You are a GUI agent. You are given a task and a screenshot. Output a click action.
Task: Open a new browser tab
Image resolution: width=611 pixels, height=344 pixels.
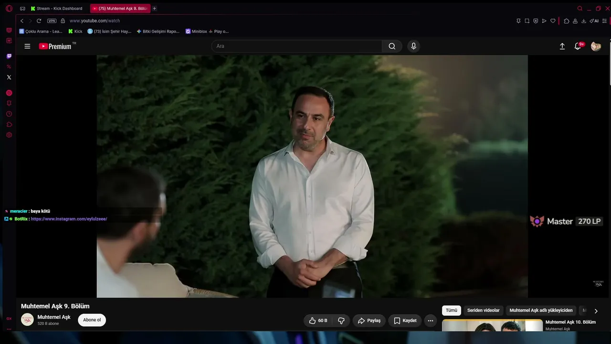point(154,9)
